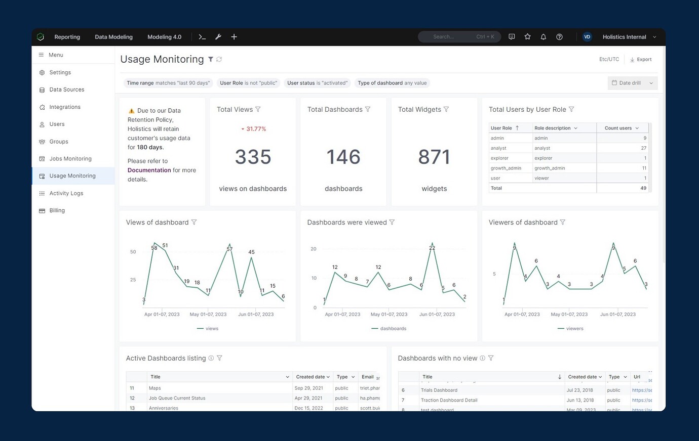Viewport: 699px width, 441px height.
Task: Click the filter icon on Viewers of dashboard chart
Action: pyautogui.click(x=563, y=222)
